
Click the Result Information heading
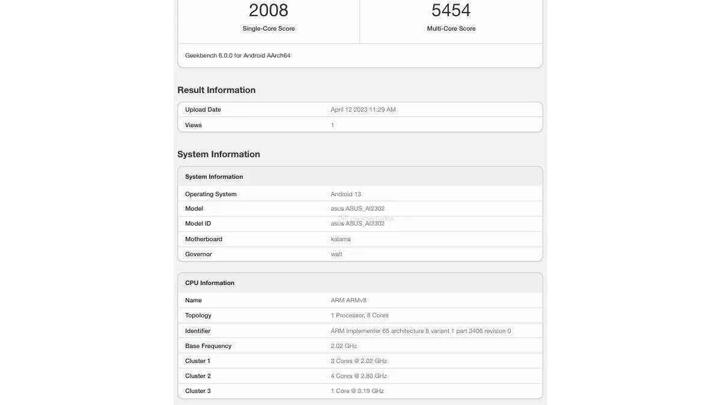[216, 89]
